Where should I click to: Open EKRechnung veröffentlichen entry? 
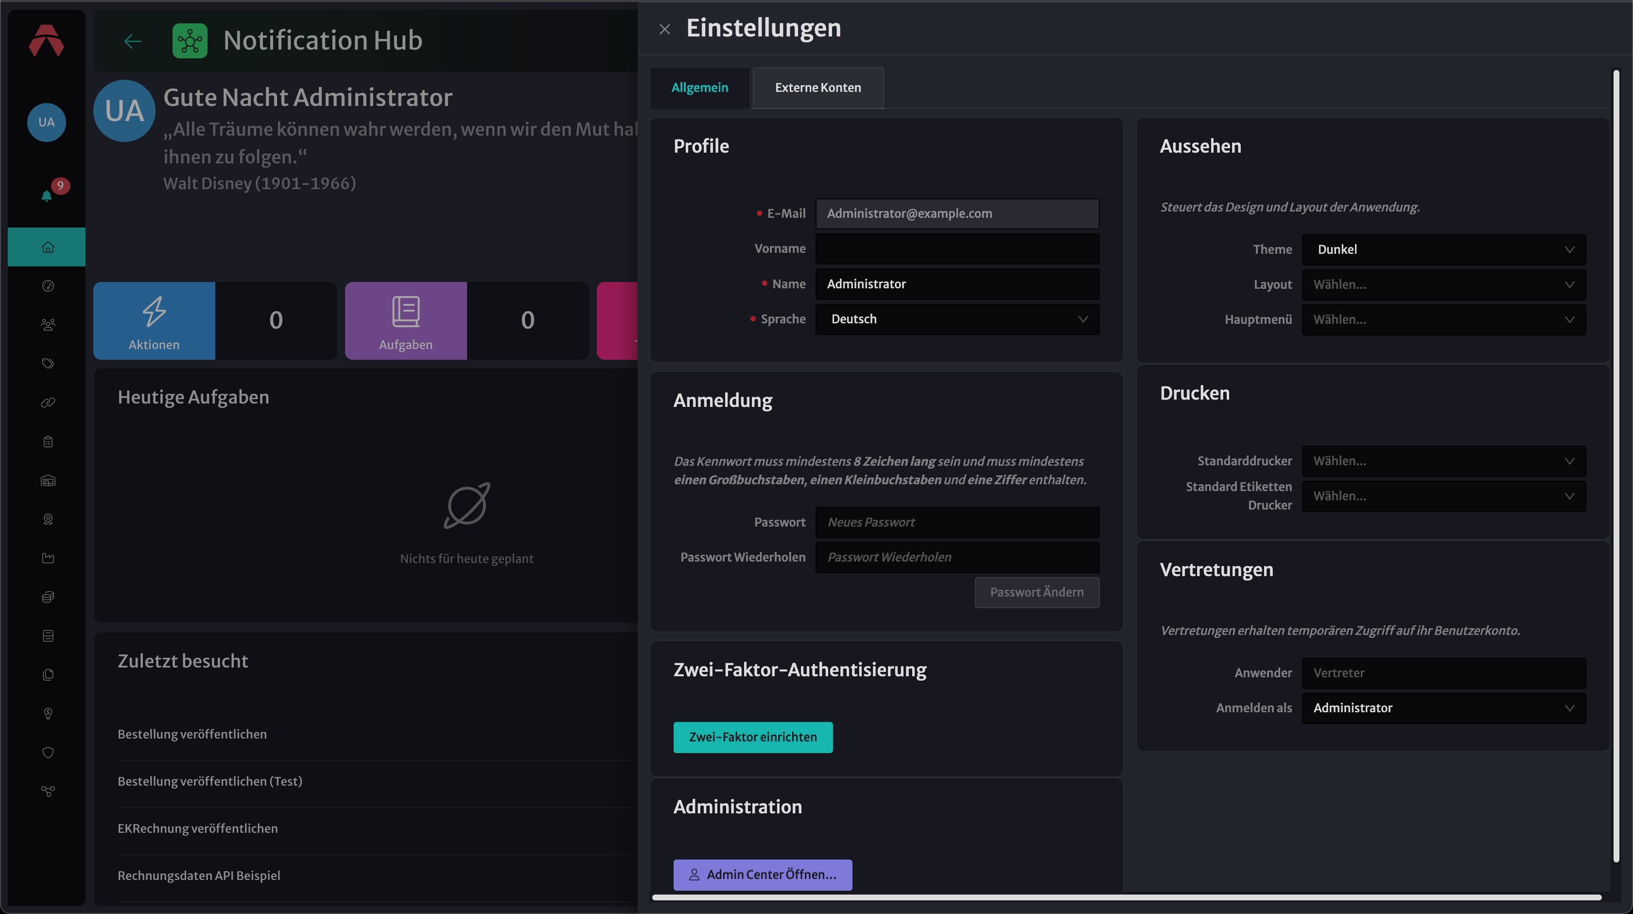tap(198, 828)
